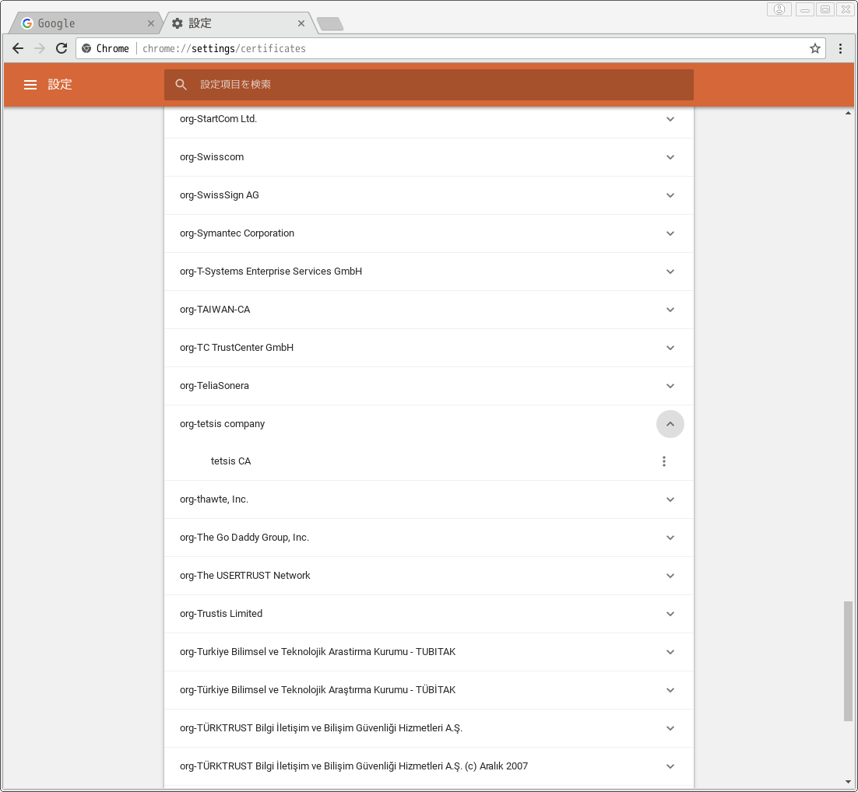Open the hamburger main menu in settings
The width and height of the screenshot is (858, 792).
pyautogui.click(x=30, y=85)
